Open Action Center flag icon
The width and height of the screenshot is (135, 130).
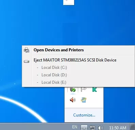(x=84, y=89)
